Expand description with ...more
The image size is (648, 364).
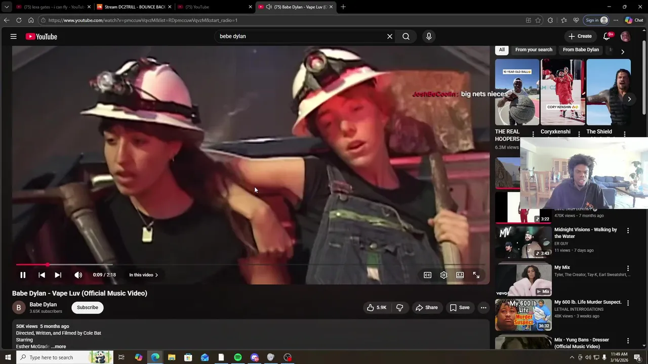point(59,347)
